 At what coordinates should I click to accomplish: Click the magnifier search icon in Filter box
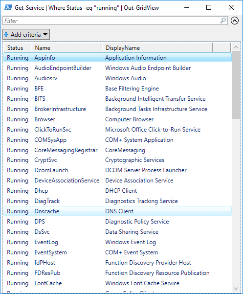tap(223, 21)
